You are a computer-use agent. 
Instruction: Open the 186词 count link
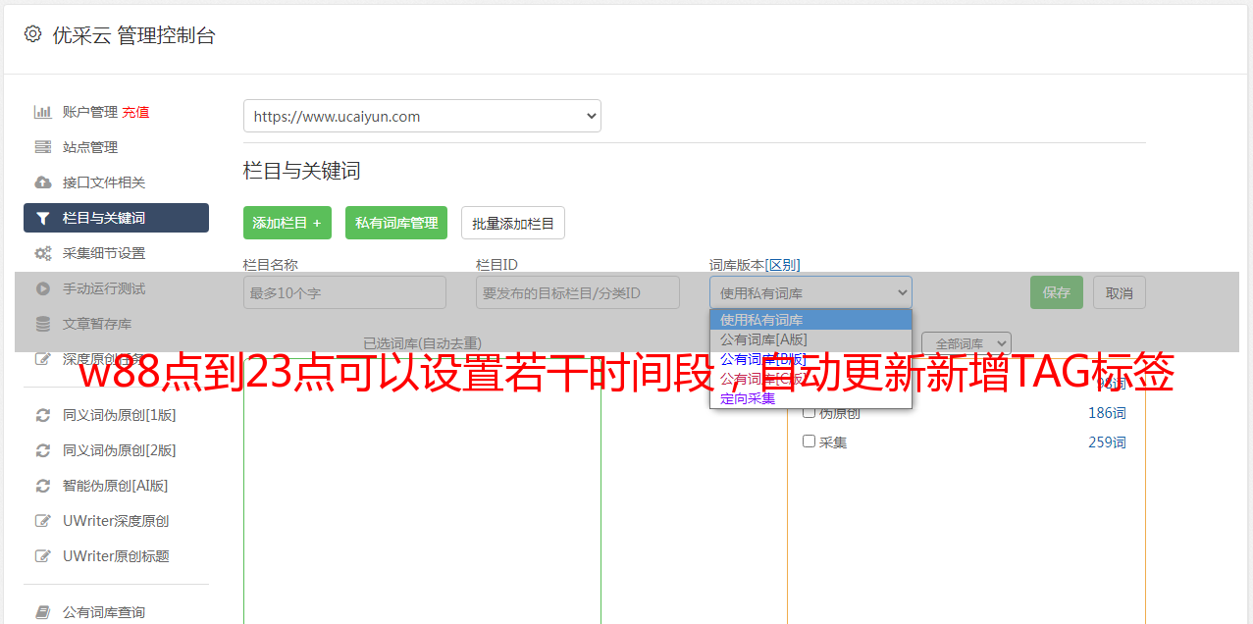[1107, 413]
